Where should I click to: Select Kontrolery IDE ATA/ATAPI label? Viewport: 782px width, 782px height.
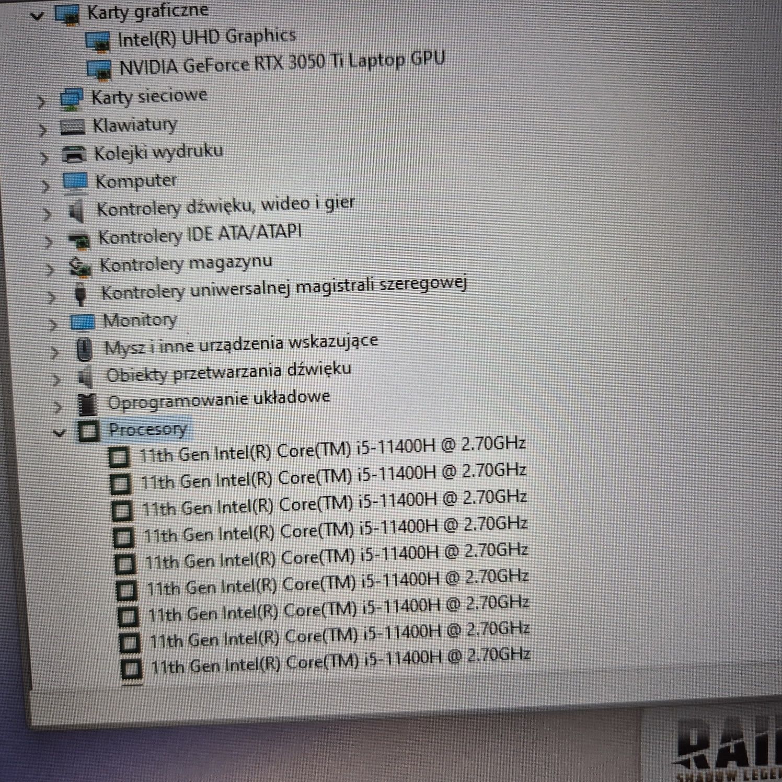point(200,235)
